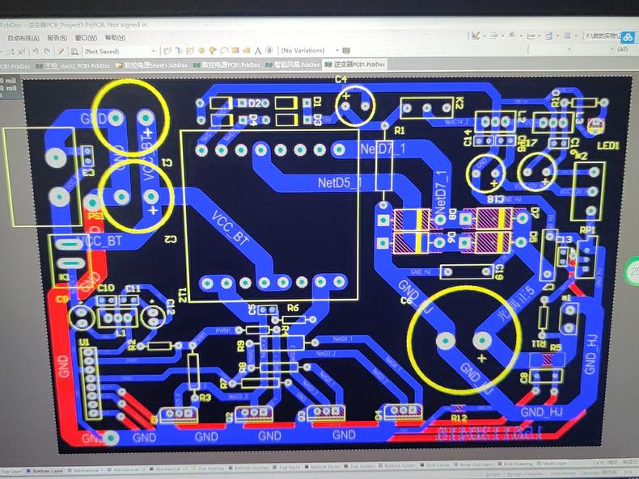Image resolution: width=639 pixels, height=479 pixels.
Task: Expand the alignment tools arrow
Action: point(502,36)
